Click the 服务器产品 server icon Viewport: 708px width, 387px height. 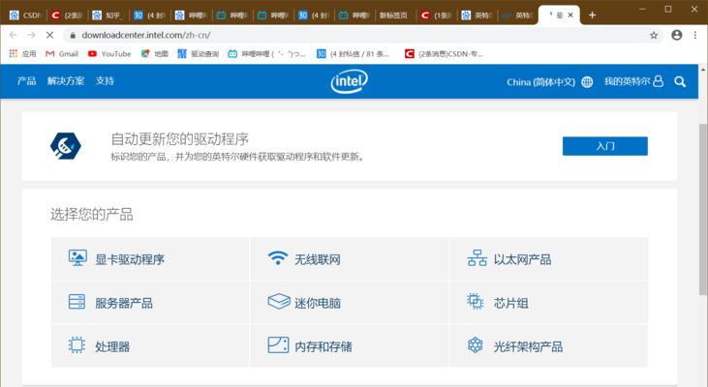click(x=77, y=302)
